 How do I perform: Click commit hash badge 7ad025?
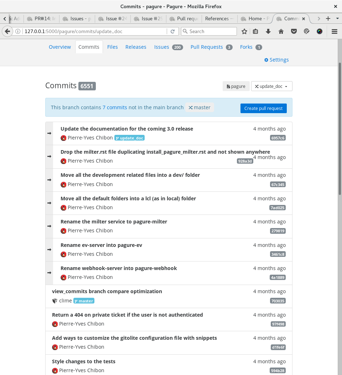[x=277, y=208]
